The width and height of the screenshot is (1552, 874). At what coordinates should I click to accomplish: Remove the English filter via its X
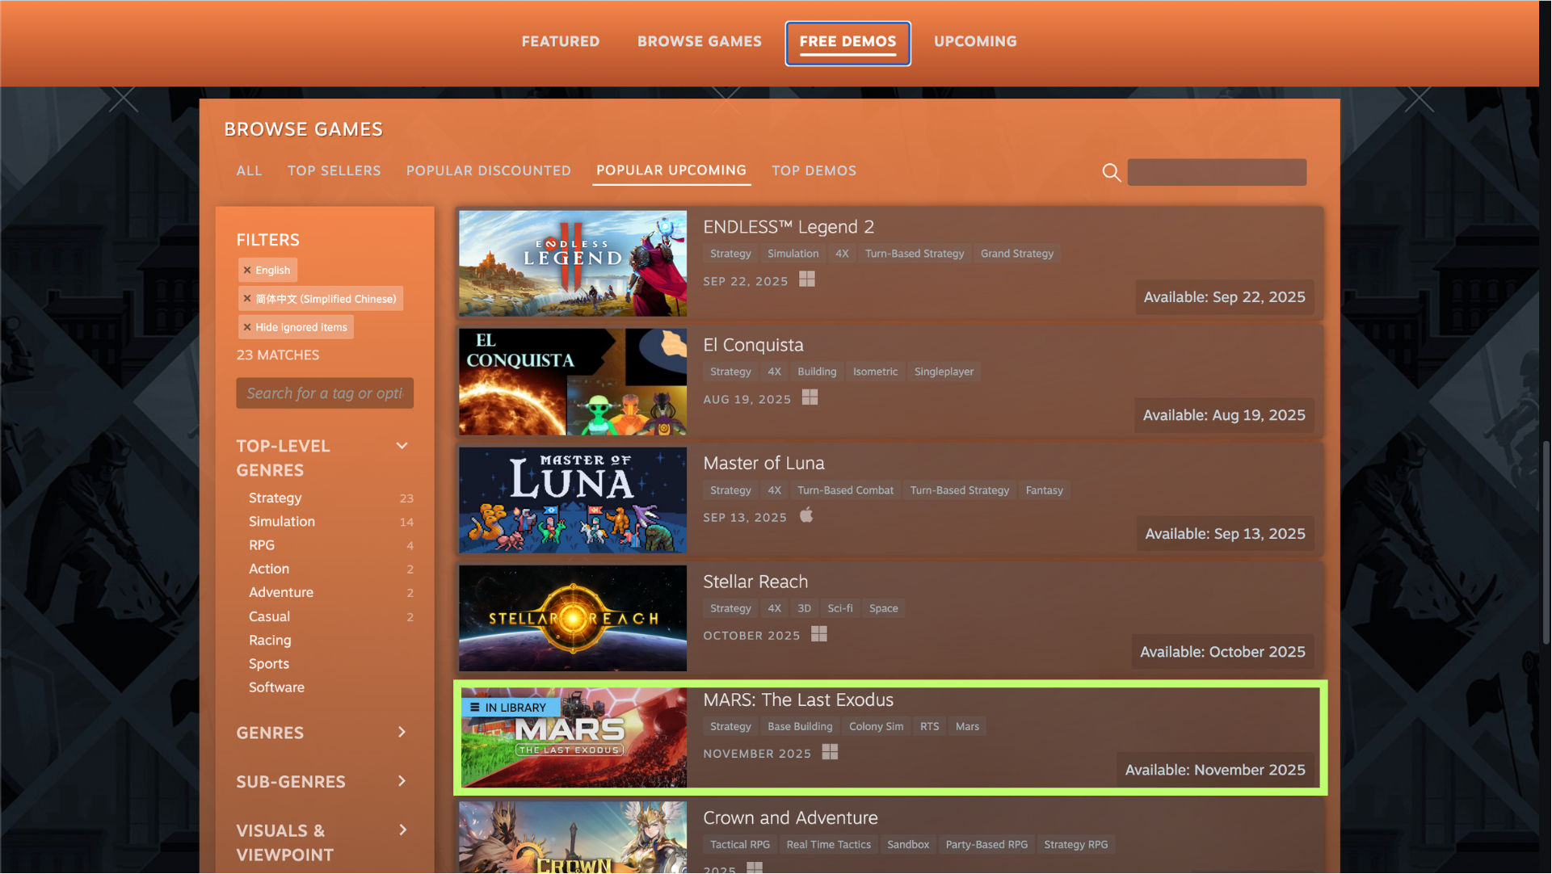click(x=247, y=270)
